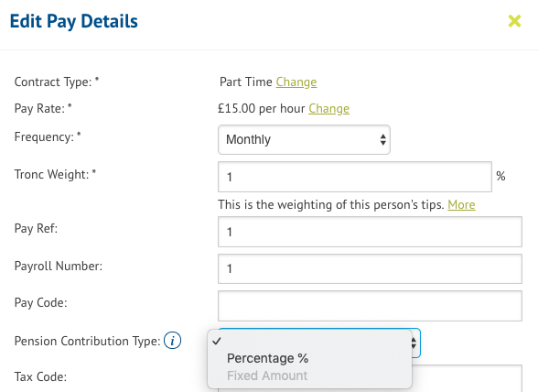538x392 pixels.
Task: Click the Frequency field label
Action: [x=48, y=137]
